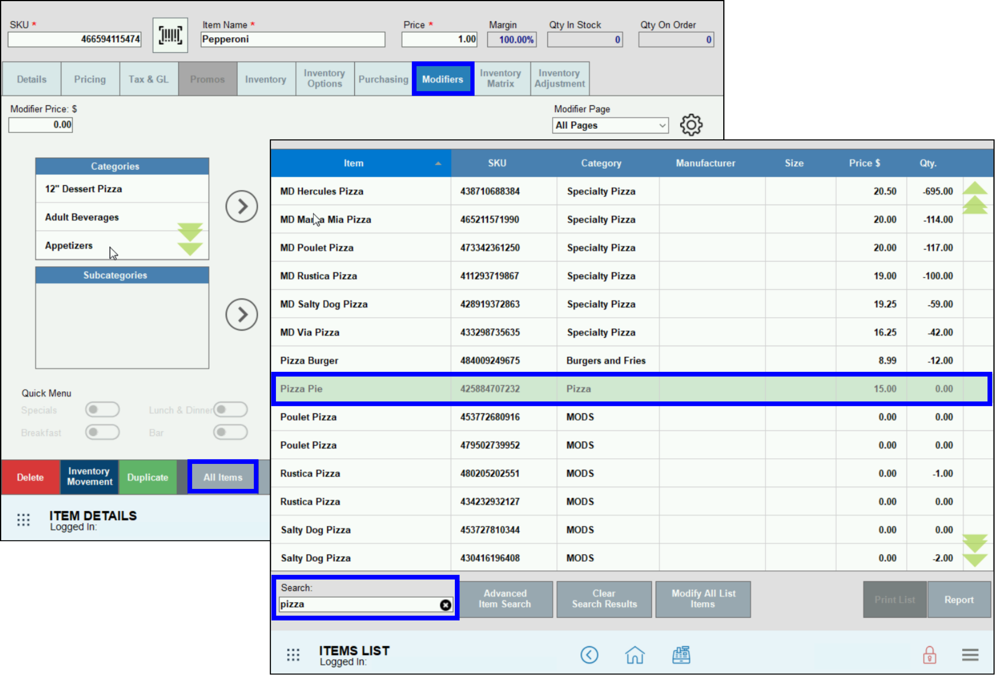The image size is (995, 675).
Task: Click the Price input field
Action: (440, 39)
